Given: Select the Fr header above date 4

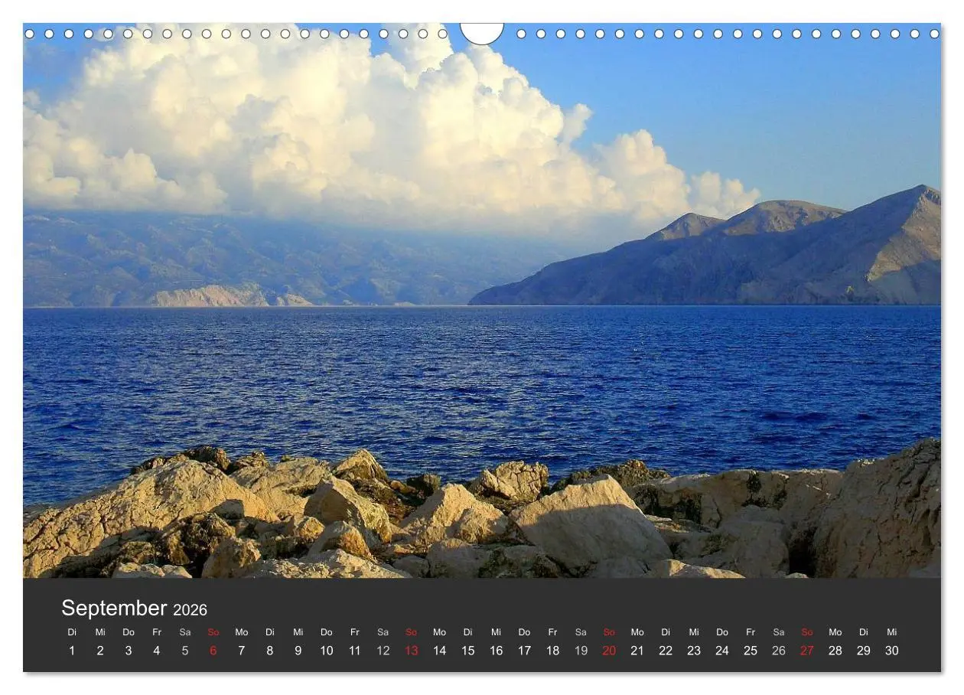Looking at the screenshot, I should 157,632.
